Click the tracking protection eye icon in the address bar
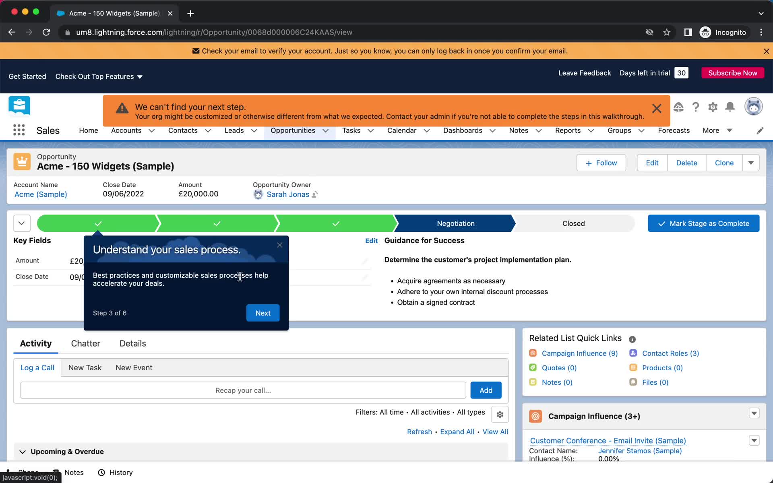 (649, 32)
